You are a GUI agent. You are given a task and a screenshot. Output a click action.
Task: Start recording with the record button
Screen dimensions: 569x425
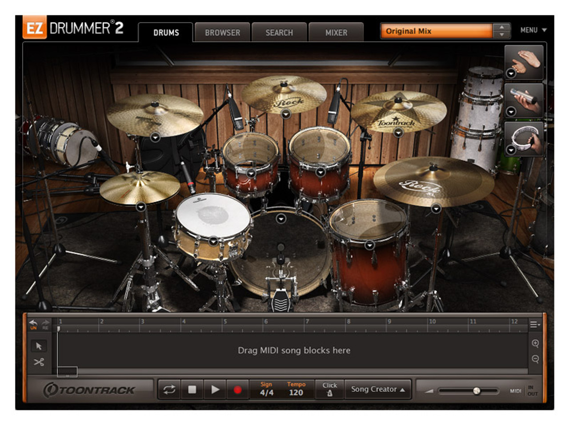[x=237, y=389]
